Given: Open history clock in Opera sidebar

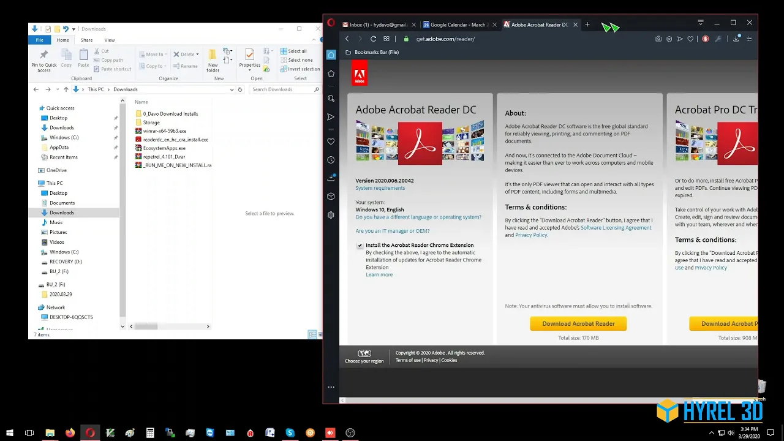Looking at the screenshot, I should click(x=331, y=160).
